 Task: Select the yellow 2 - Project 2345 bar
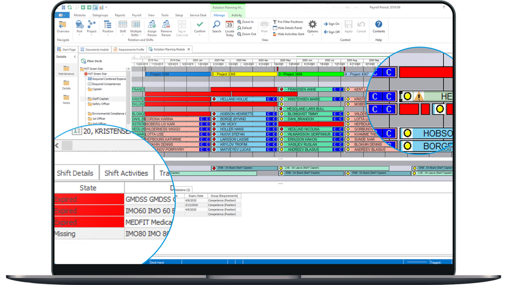(244, 74)
